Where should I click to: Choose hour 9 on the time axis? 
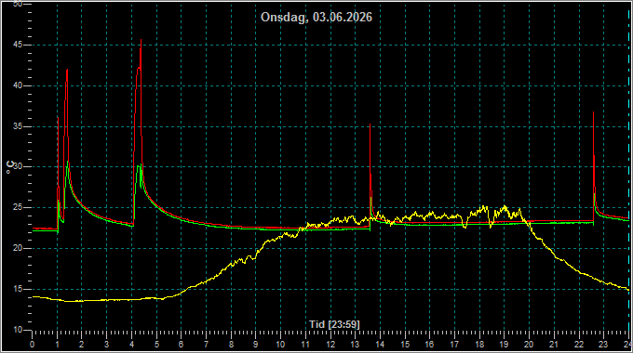point(256,345)
